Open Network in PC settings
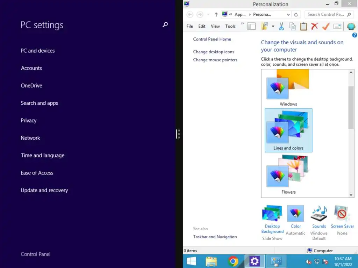 30,138
